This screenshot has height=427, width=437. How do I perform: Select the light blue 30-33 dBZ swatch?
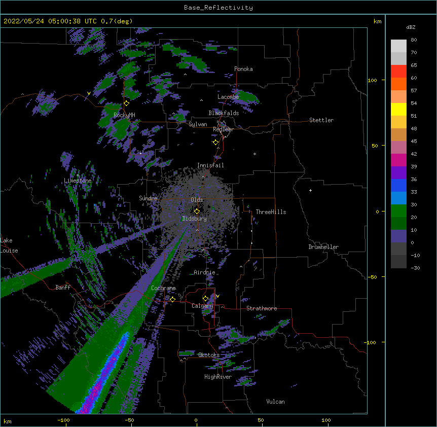(398, 198)
